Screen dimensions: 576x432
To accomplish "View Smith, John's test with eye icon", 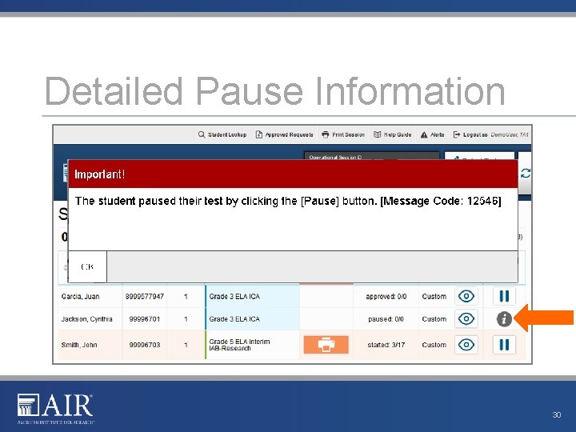I will click(466, 345).
